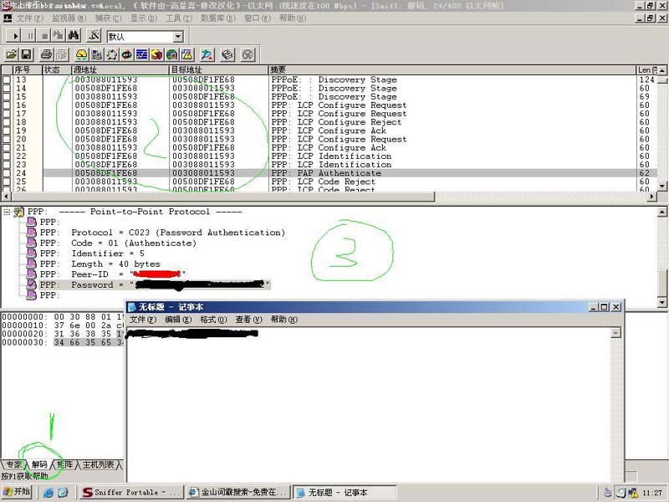Click the print icon in toolbar
Screen dimensions: 669x502
45,54
